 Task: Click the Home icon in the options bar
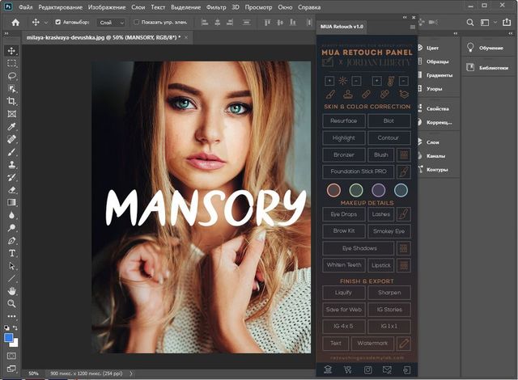(x=15, y=23)
